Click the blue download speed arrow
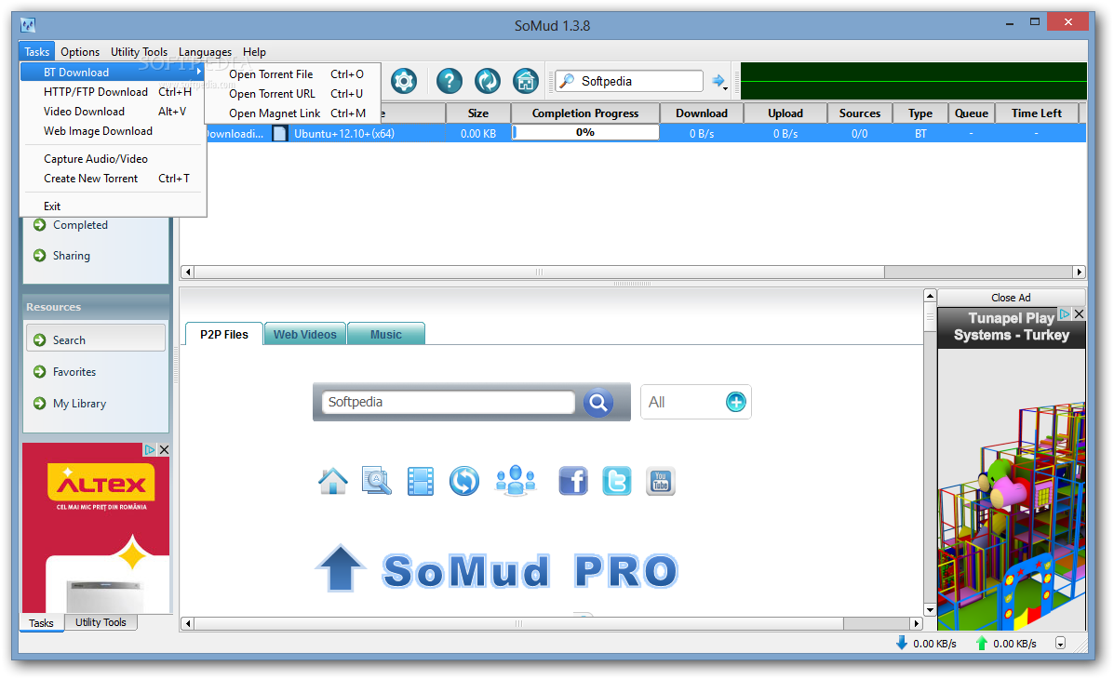1114x679 pixels. tap(902, 643)
